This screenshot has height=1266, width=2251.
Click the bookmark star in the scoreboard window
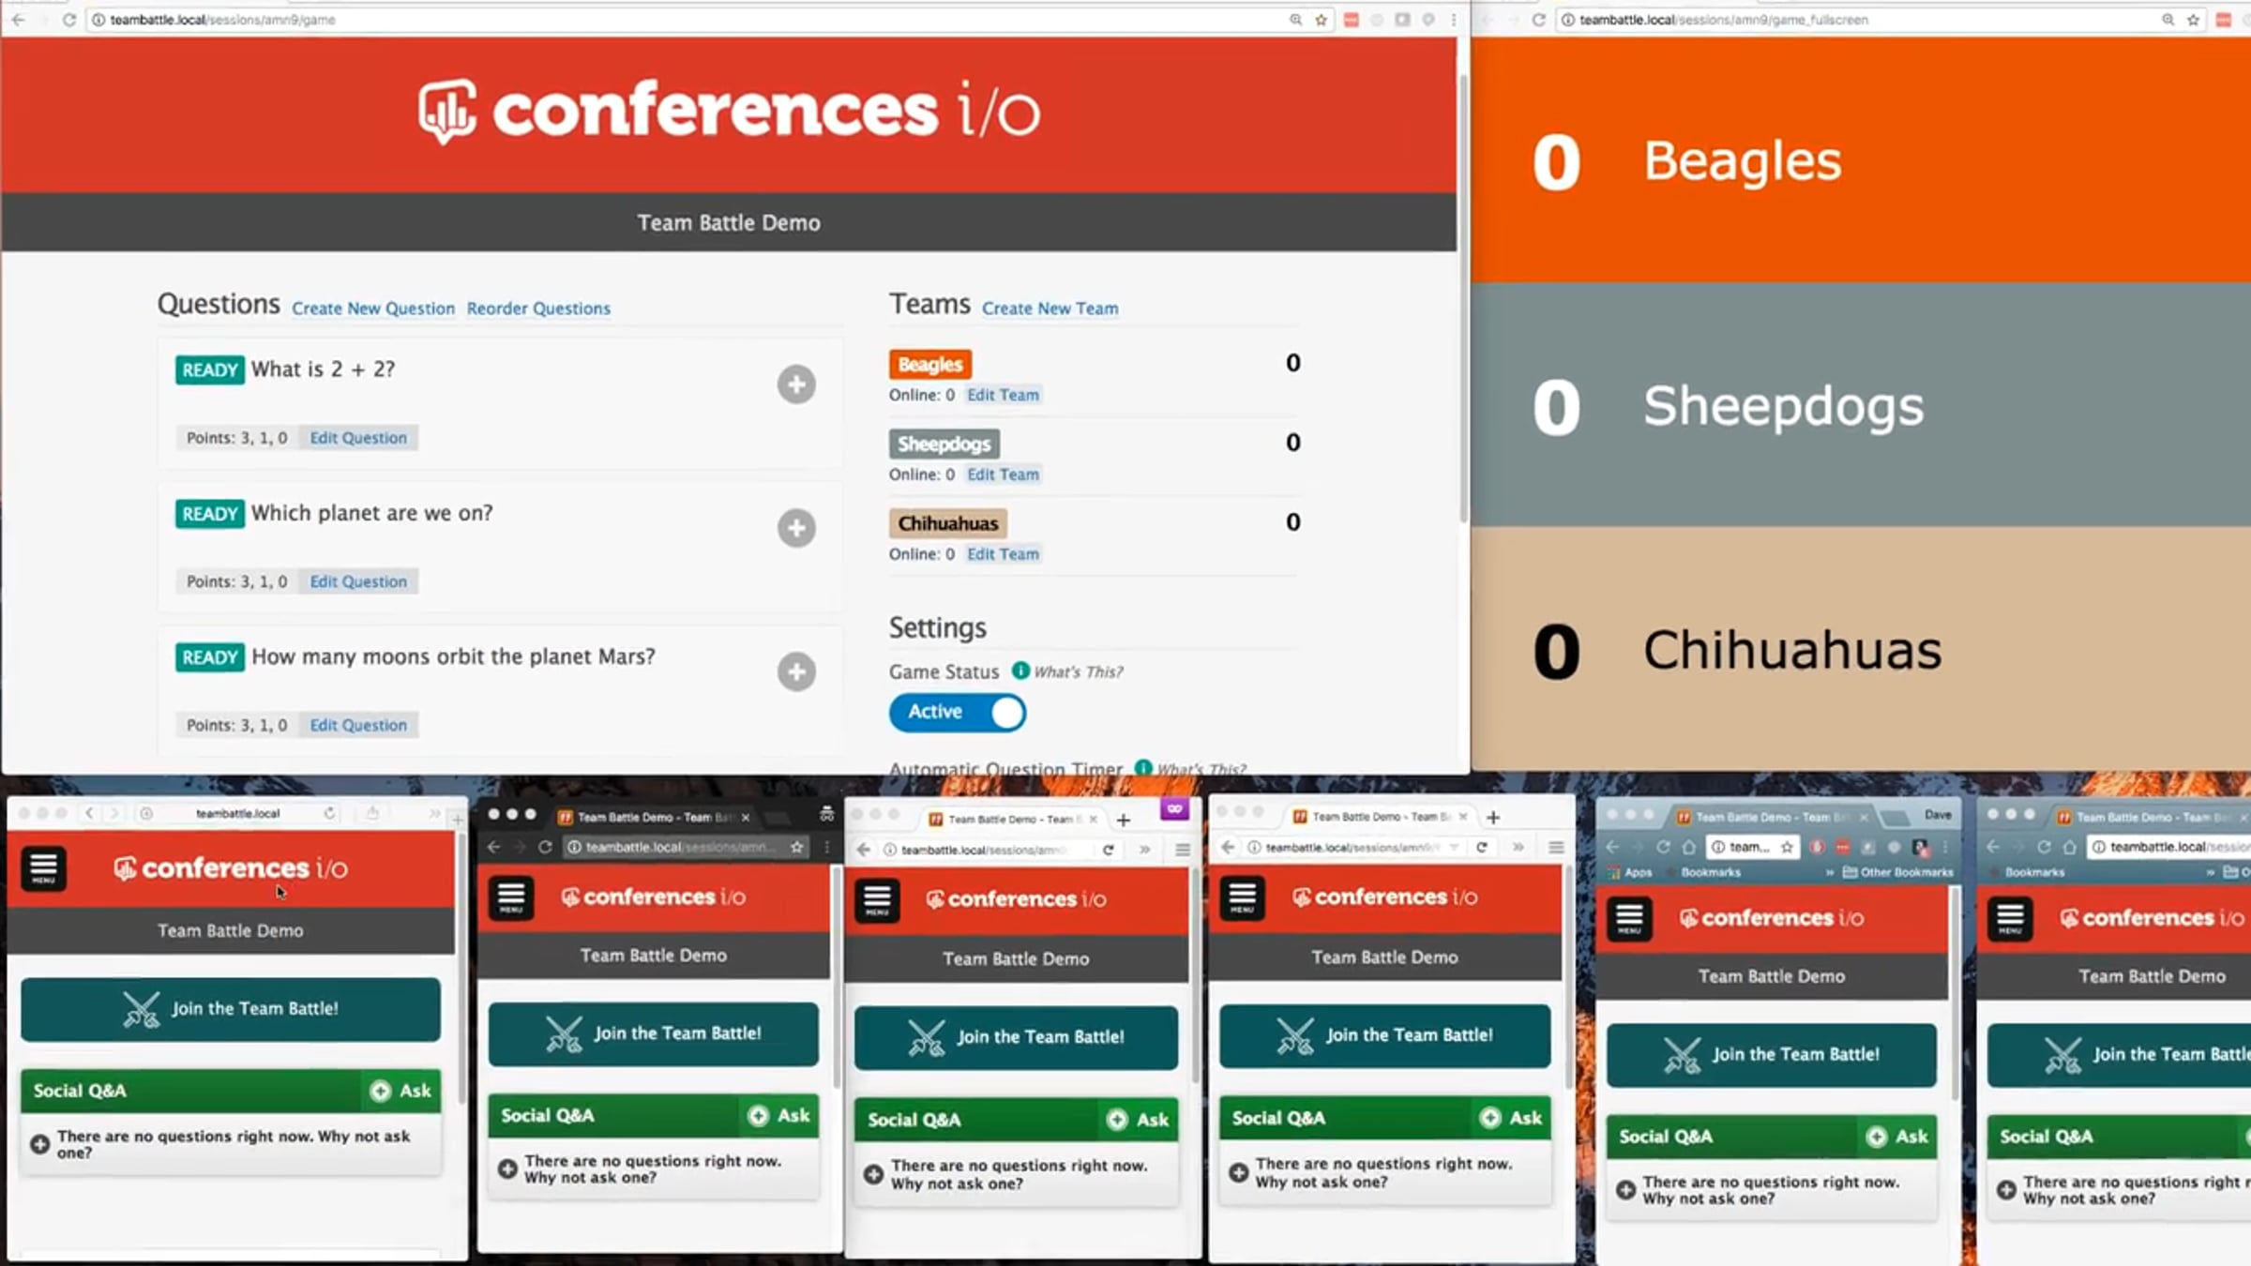coord(2193,20)
